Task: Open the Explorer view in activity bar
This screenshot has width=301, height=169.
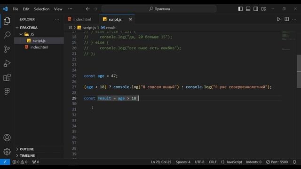Action: [7, 21]
